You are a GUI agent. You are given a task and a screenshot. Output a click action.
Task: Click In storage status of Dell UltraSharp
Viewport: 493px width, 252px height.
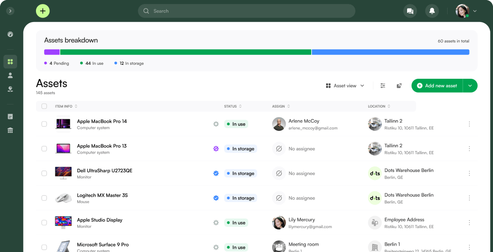[241, 173]
